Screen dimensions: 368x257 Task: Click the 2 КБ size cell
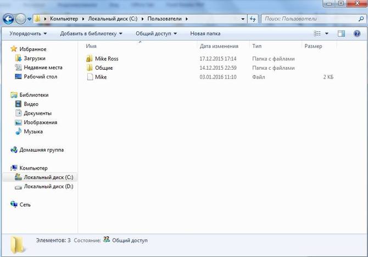pyautogui.click(x=328, y=77)
